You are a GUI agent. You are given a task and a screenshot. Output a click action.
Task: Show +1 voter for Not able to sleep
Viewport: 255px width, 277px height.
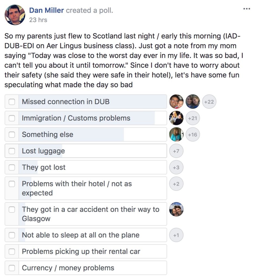coord(176,235)
